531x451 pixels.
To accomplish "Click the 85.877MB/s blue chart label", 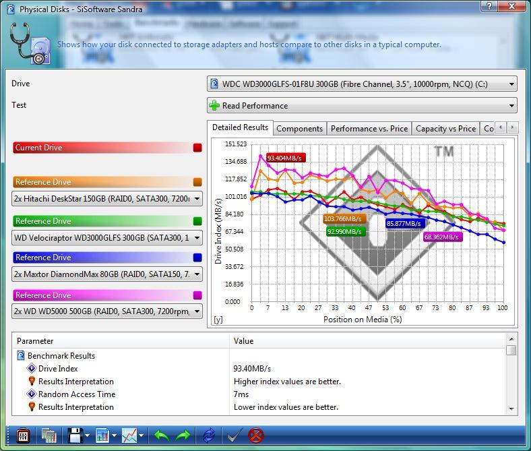I will coord(404,223).
